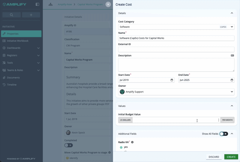Go to Amplify-Now breadcrumb link
The image size is (240, 162).
point(65,5)
